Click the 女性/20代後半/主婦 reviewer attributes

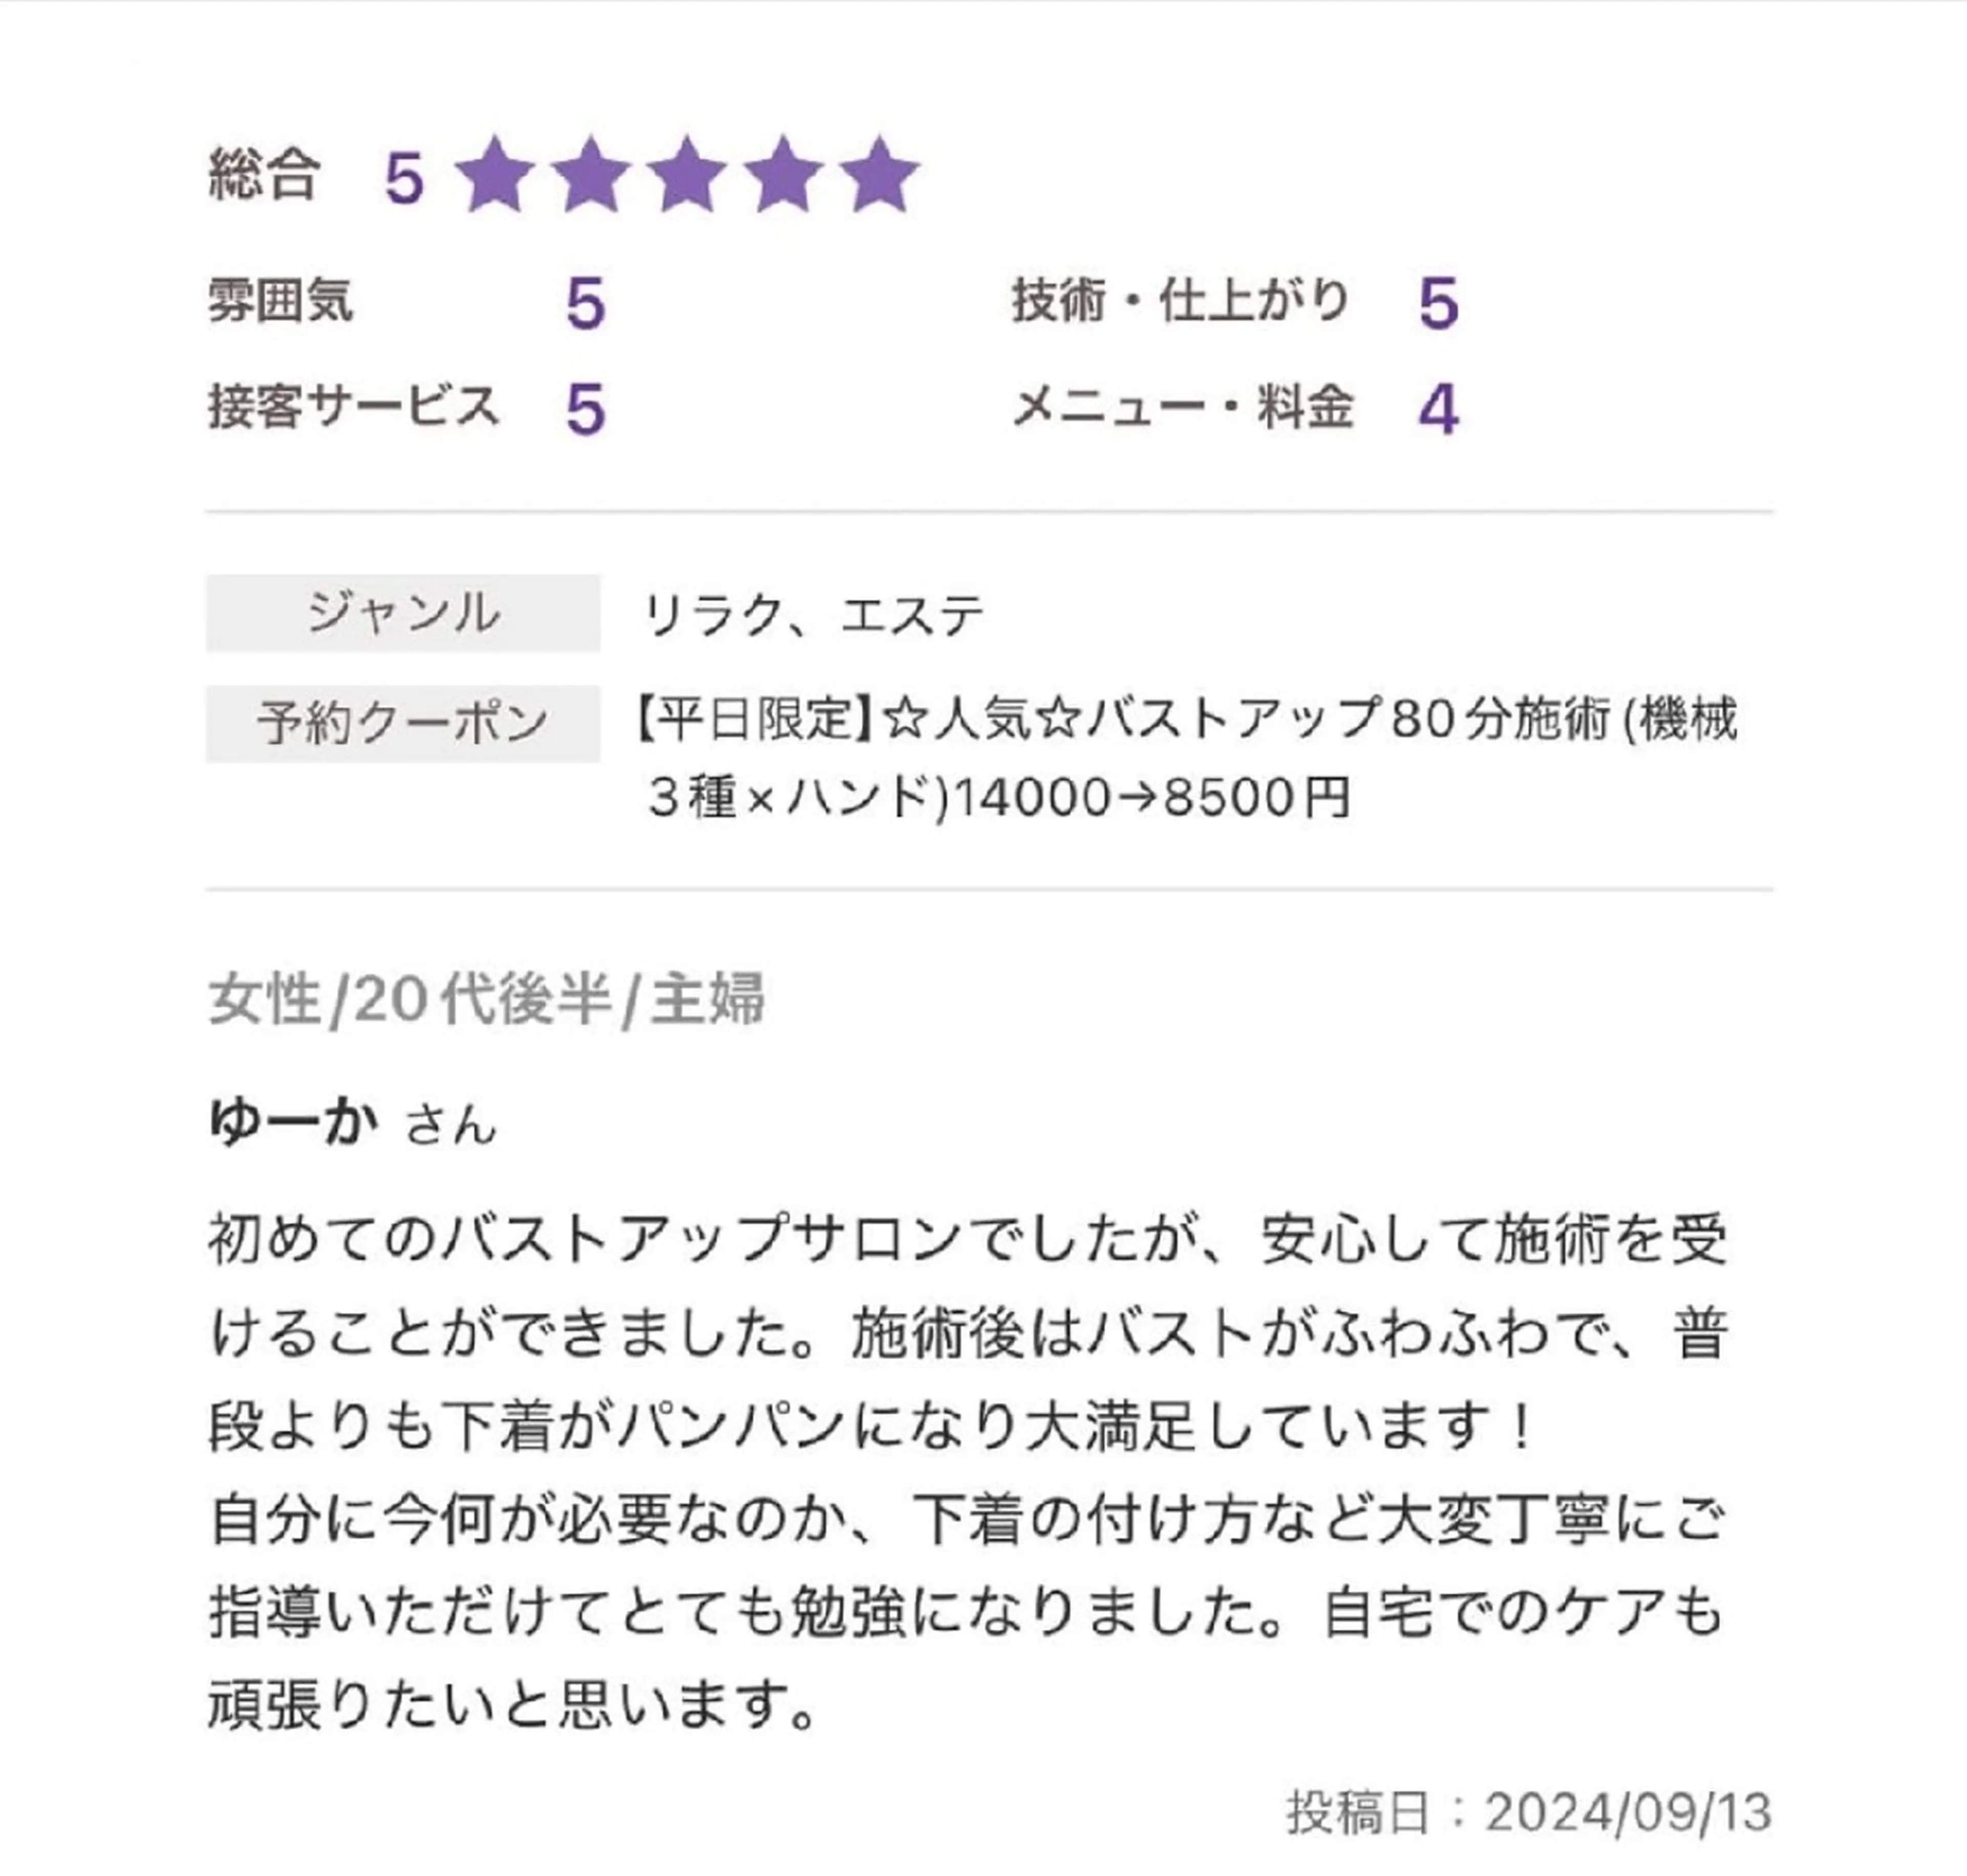coord(486,999)
